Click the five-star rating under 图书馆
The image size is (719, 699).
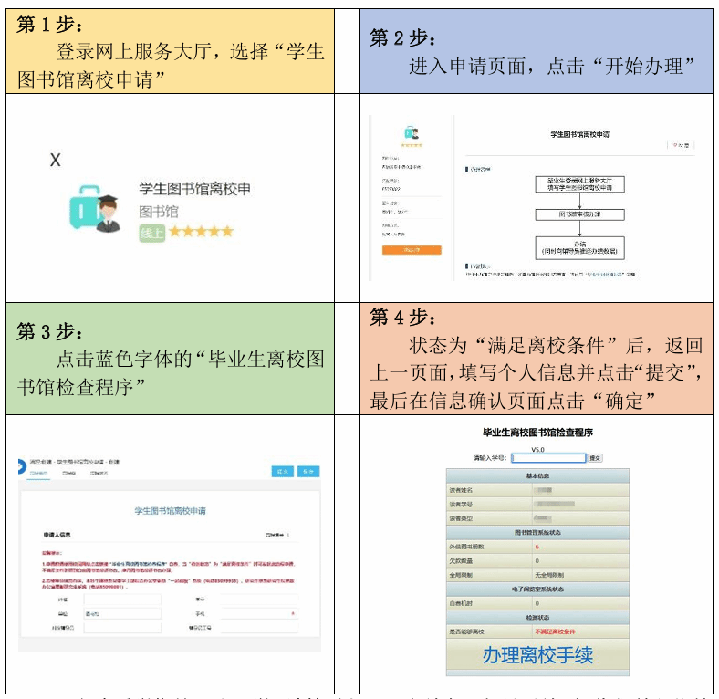(201, 232)
